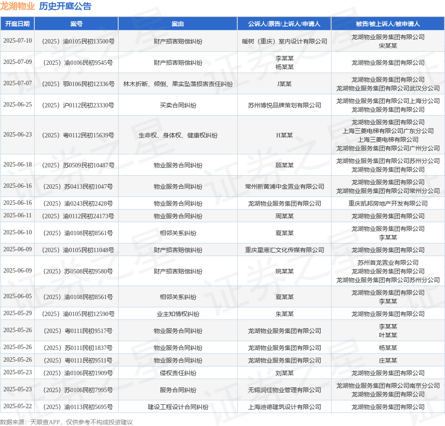The width and height of the screenshot is (445, 426).
Task: Click the cause 侵权责任纠纷
Action: (x=178, y=373)
